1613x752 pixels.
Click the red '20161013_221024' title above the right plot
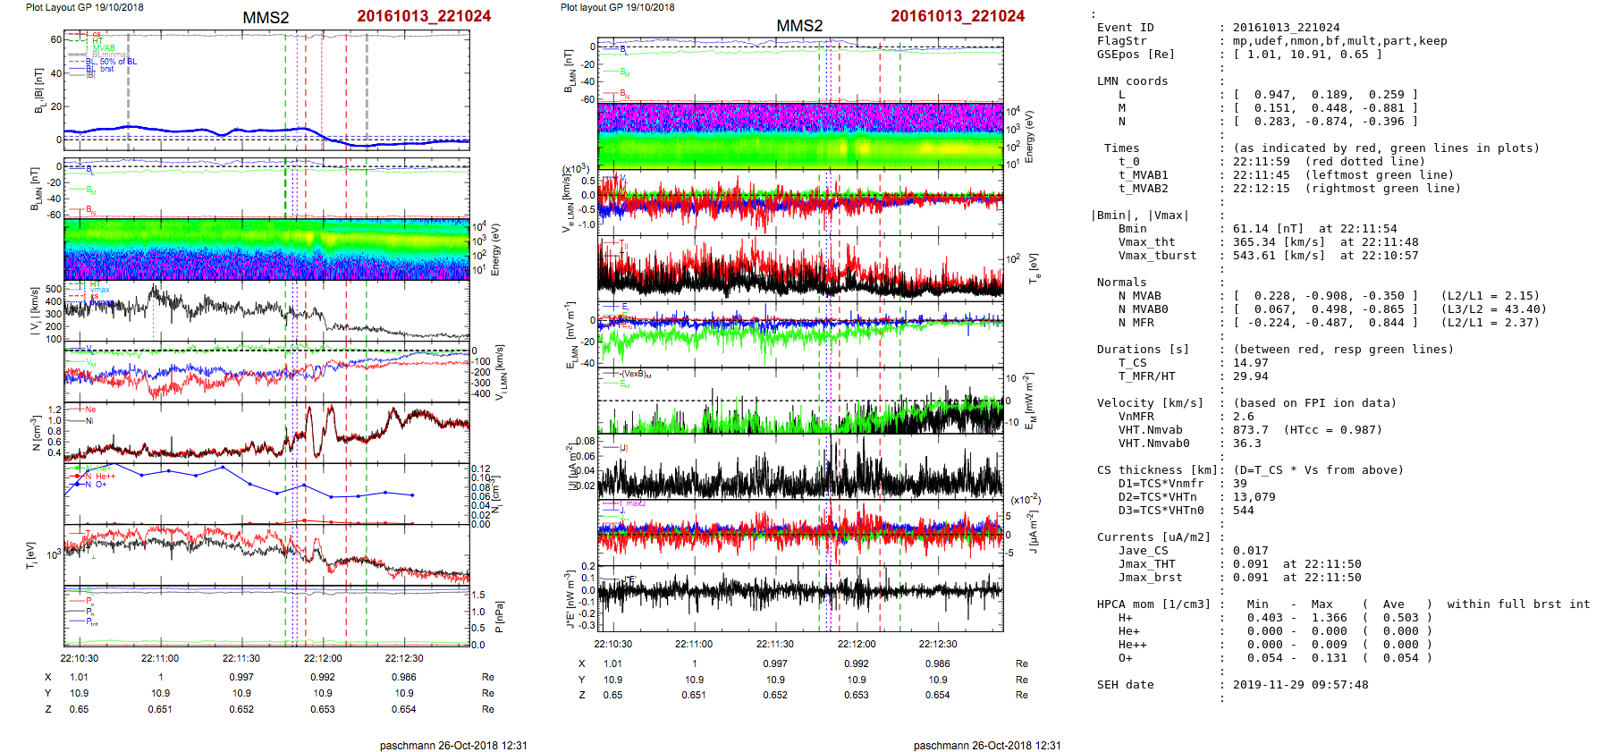click(958, 16)
